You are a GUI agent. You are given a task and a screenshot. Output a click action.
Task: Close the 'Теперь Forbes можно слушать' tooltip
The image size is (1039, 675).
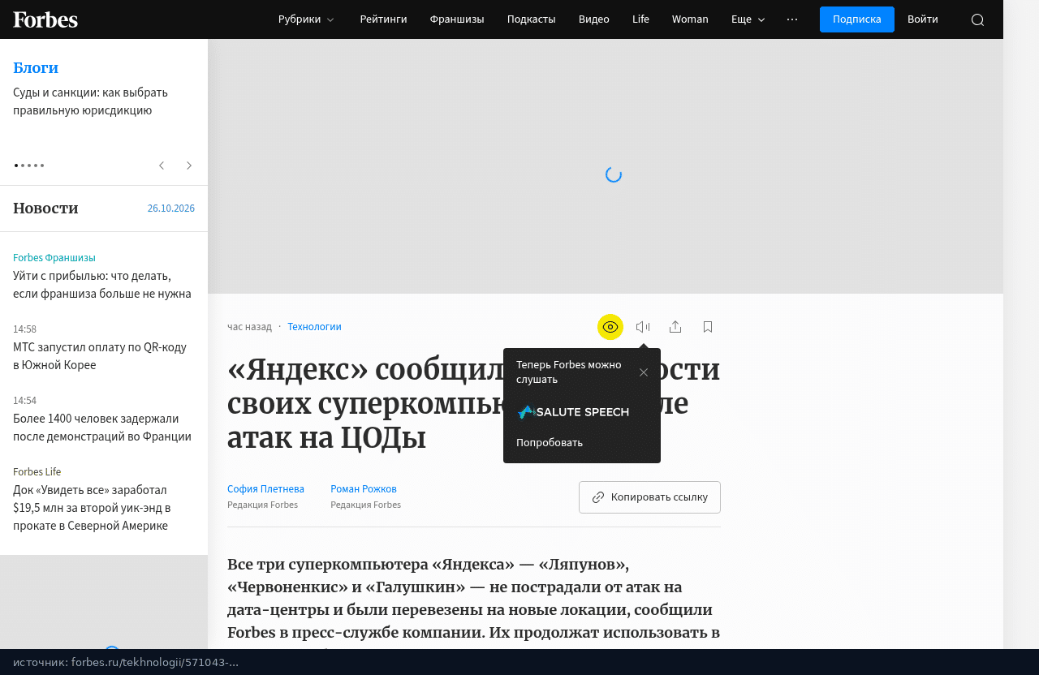644,372
